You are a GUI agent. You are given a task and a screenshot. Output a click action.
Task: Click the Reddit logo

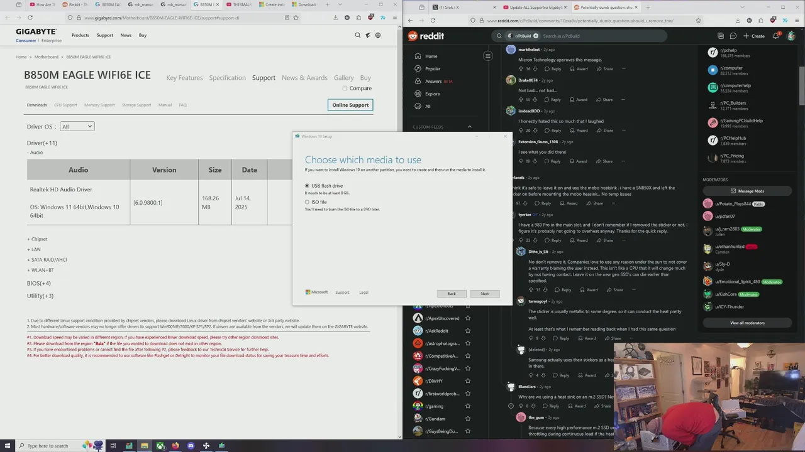pos(426,36)
